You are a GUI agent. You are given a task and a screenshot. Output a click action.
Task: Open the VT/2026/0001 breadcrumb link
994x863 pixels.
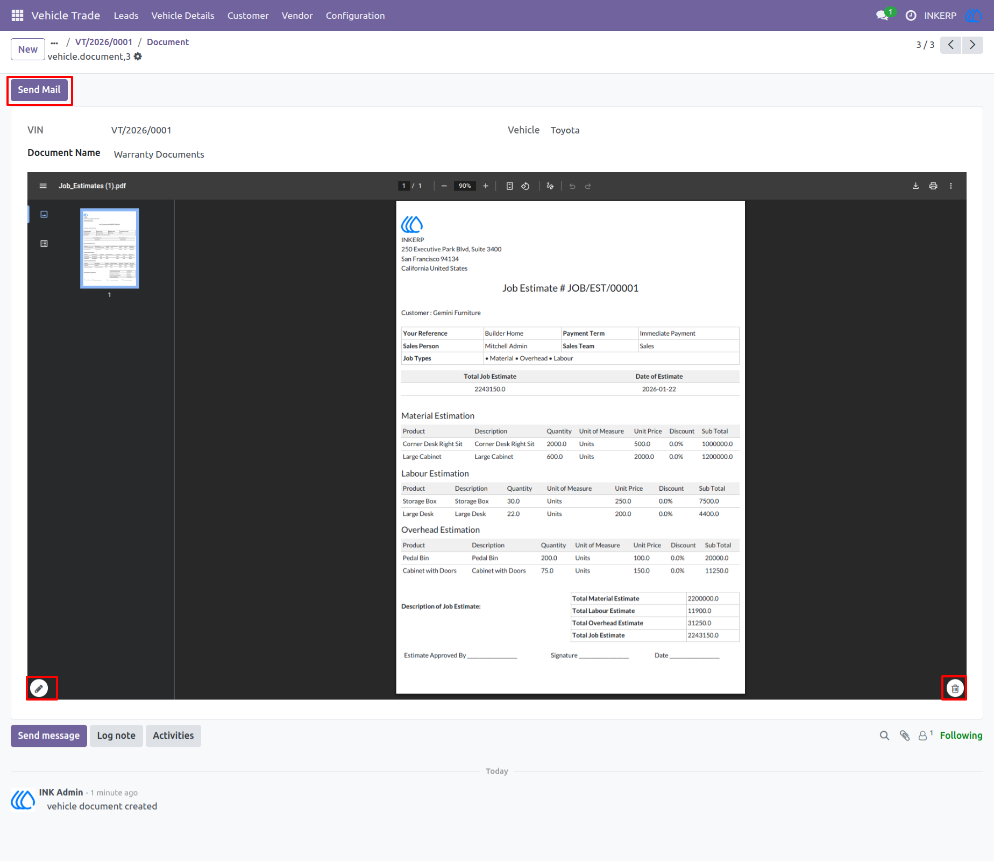click(x=104, y=42)
